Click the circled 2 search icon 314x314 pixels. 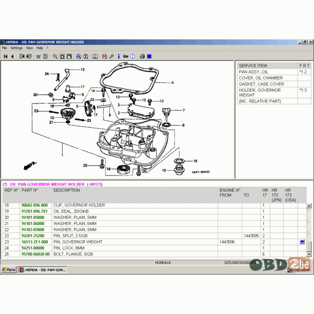point(86,56)
